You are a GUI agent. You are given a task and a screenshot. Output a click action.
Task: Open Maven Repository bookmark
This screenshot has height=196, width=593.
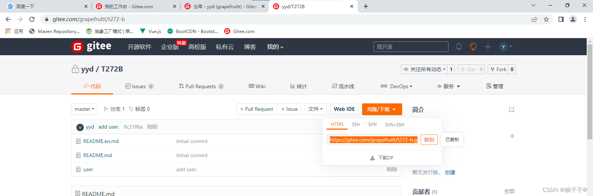(x=54, y=31)
